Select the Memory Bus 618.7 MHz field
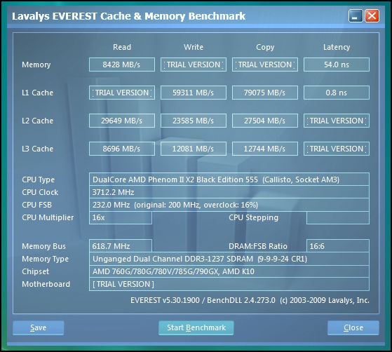This screenshot has height=352, width=392. [121, 246]
